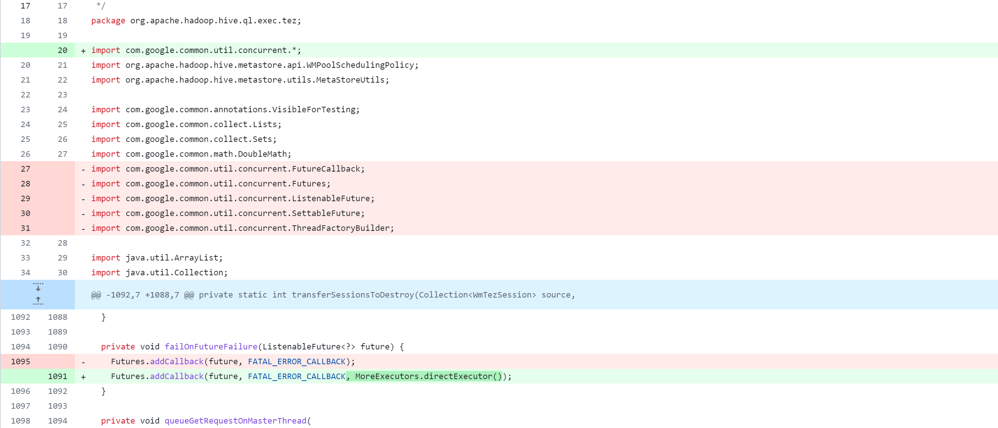Click minus marker on line 1095
Image resolution: width=998 pixels, height=428 pixels.
tap(83, 362)
